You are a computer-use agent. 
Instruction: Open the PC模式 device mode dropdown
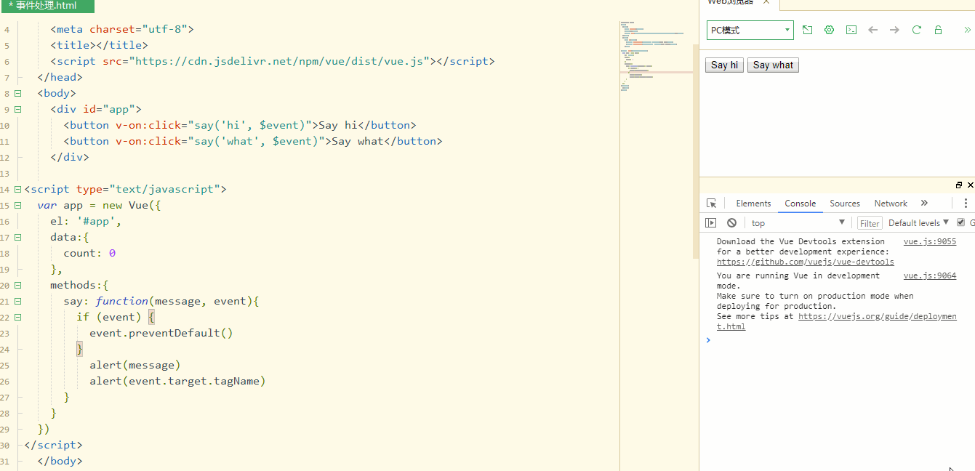click(x=750, y=30)
